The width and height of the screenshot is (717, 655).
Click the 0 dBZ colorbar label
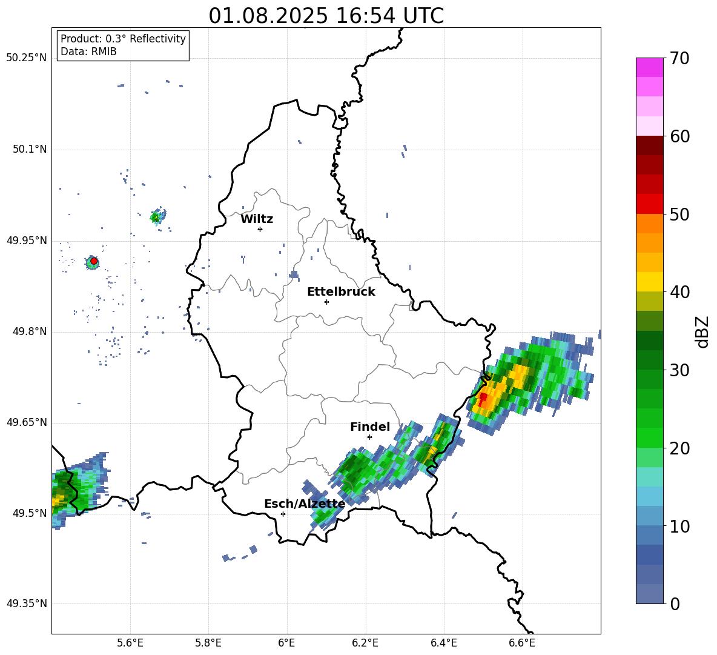675,603
